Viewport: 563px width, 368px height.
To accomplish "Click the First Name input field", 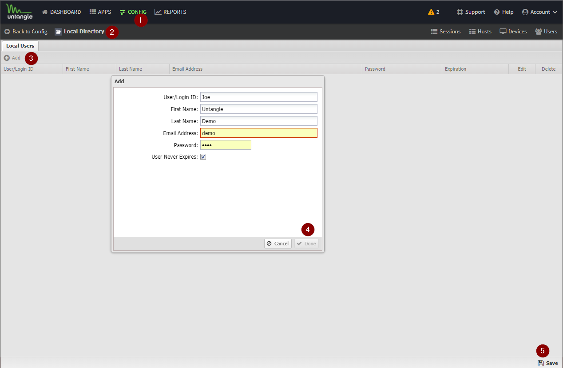I will [x=259, y=109].
